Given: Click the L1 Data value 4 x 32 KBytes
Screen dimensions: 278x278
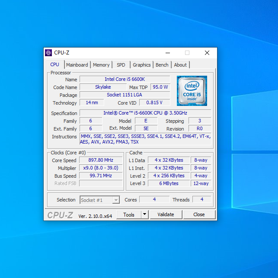Looking at the screenshot, I should [x=169, y=160].
